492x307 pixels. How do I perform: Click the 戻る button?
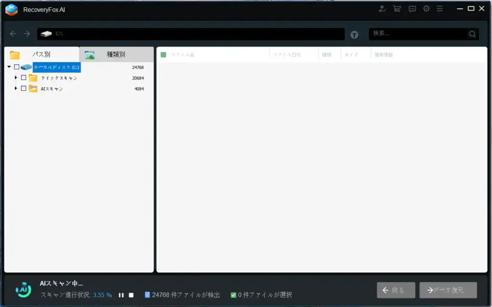(x=395, y=290)
